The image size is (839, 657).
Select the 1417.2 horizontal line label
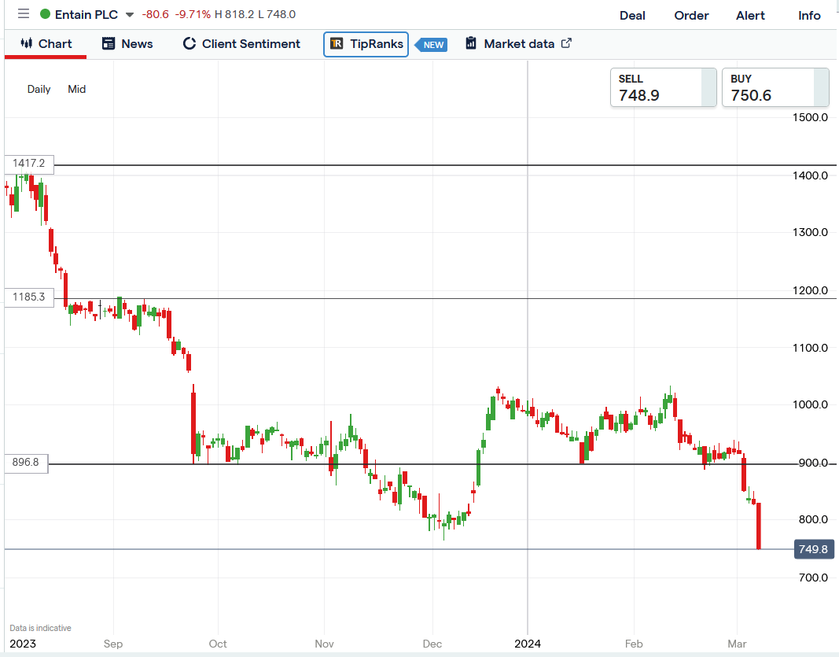point(29,164)
